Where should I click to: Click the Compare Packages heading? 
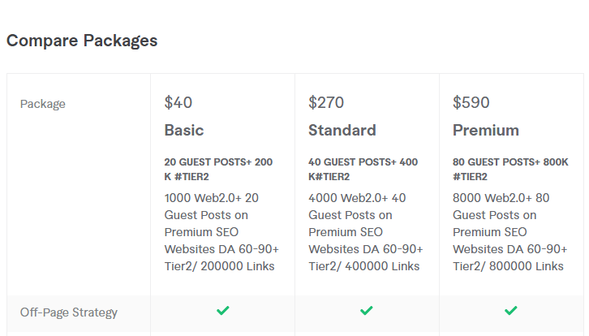[x=82, y=41]
